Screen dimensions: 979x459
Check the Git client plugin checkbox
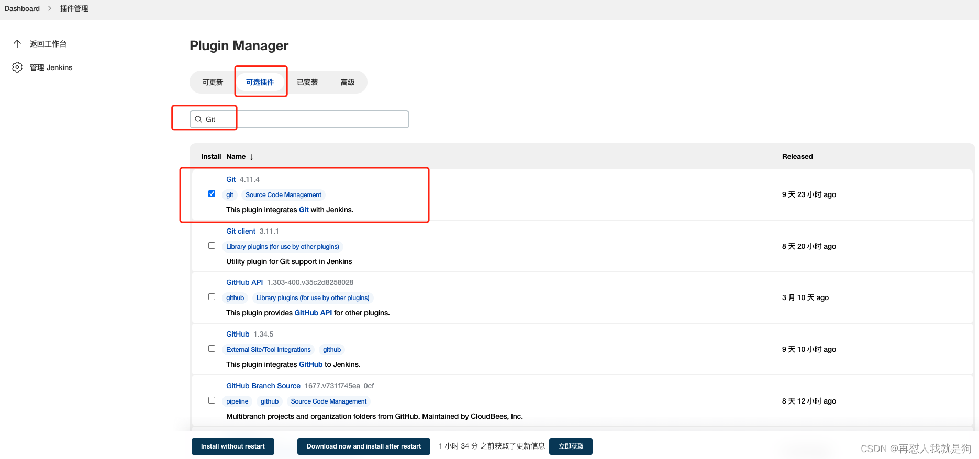[x=212, y=245]
